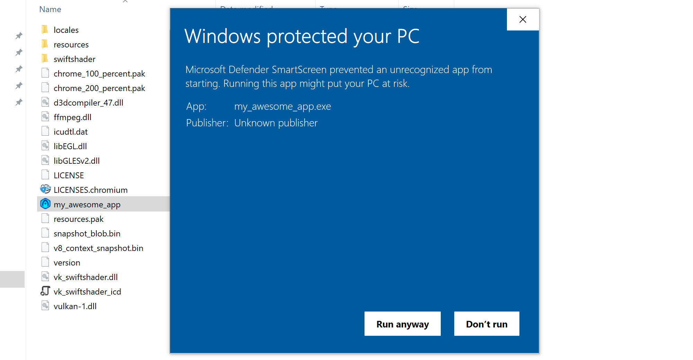Select 'libEGL.dll' file name

[70, 146]
